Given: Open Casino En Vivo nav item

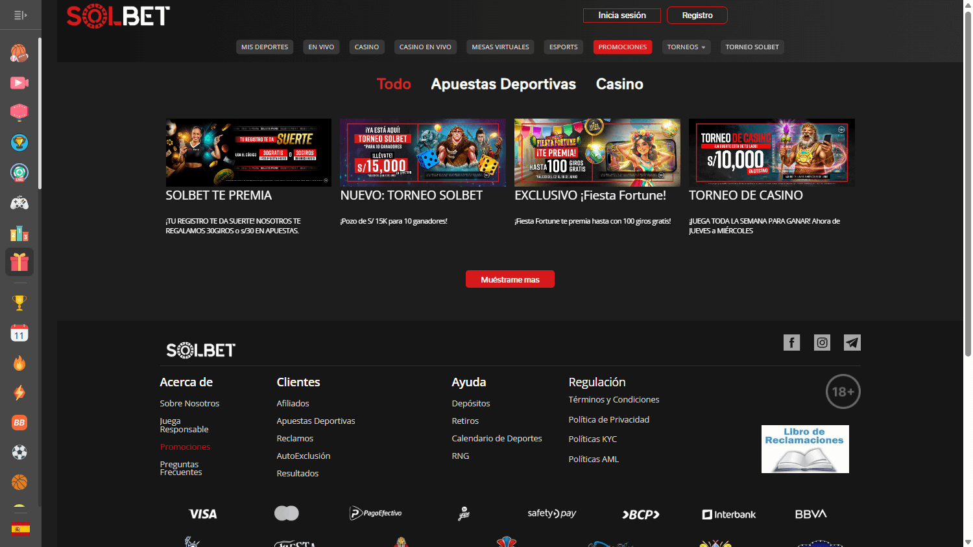Looking at the screenshot, I should pyautogui.click(x=426, y=47).
